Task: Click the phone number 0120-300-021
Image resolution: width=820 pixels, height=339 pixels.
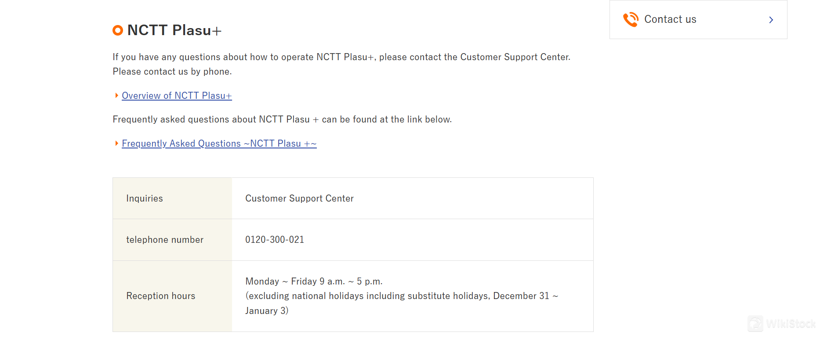Action: [275, 240]
